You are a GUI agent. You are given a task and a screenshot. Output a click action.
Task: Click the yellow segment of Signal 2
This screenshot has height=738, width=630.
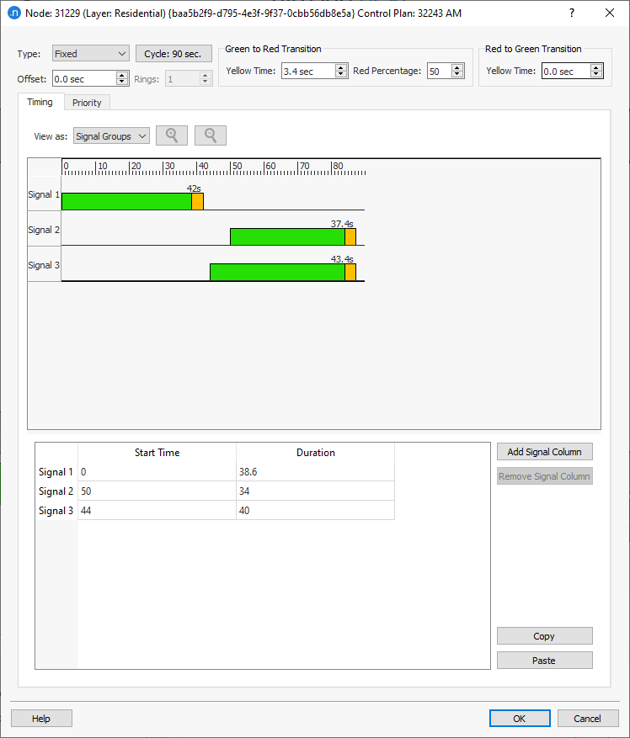pos(350,237)
